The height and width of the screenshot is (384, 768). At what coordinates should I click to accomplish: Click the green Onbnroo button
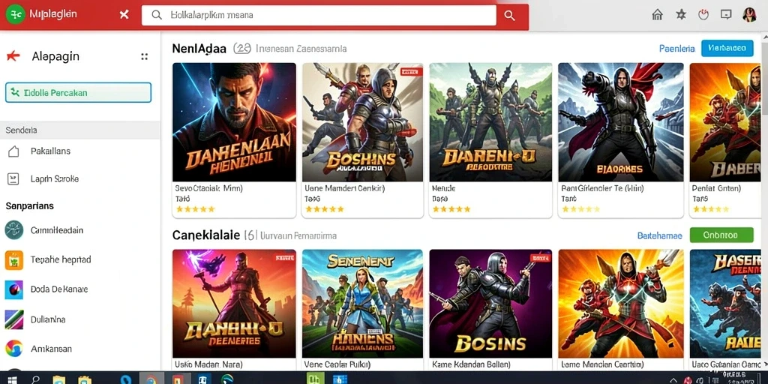(721, 235)
